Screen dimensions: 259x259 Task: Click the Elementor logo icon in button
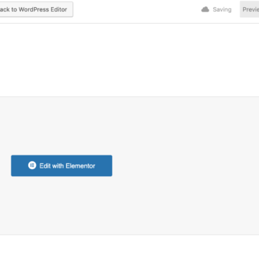pyautogui.click(x=32, y=165)
